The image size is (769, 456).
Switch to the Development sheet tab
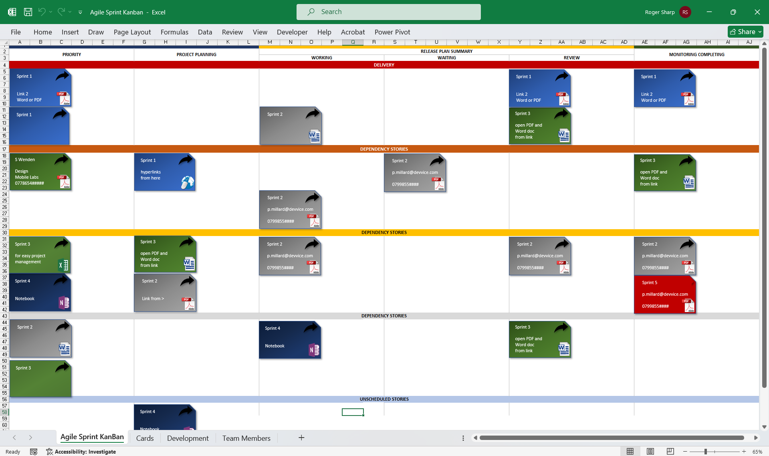[188, 438]
